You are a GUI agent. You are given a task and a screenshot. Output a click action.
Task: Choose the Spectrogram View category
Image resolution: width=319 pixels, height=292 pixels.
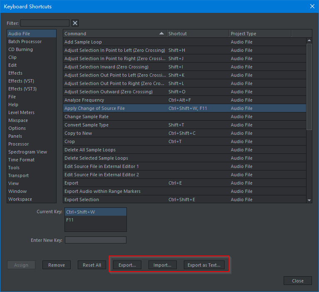[x=27, y=152]
